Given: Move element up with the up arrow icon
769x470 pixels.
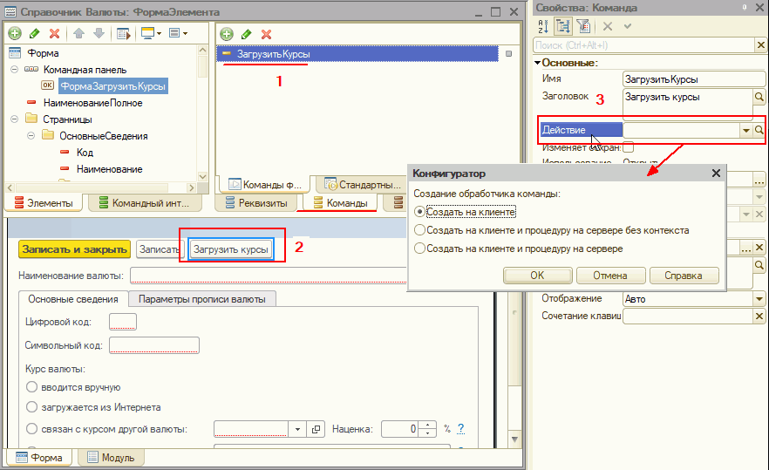Looking at the screenshot, I should (x=78, y=33).
